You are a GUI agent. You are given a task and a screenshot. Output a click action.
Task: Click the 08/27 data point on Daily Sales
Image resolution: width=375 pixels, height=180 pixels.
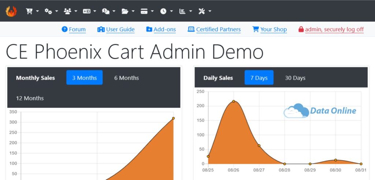pos(259,146)
